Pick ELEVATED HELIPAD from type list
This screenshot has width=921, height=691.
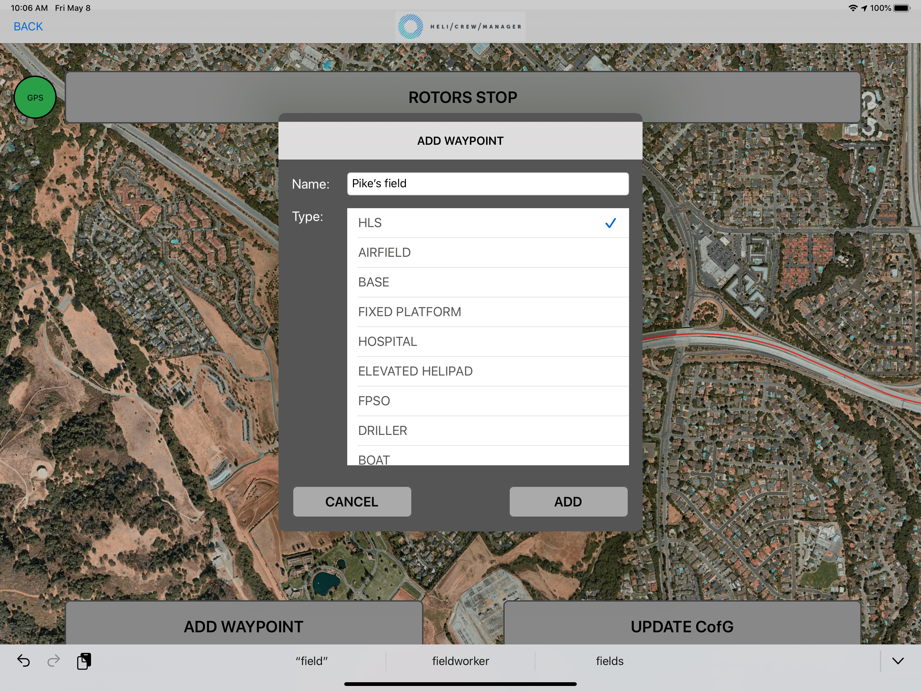[x=487, y=371]
